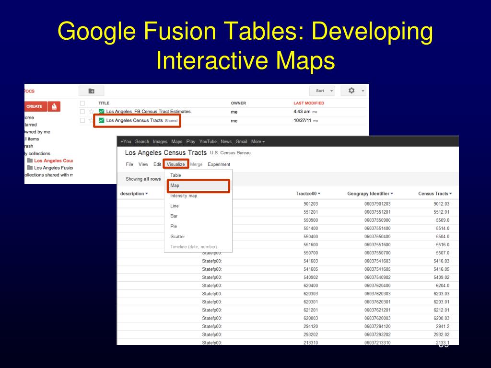Star the Los Angeles FB Census Tract Estimates file
The image size is (491, 368).
[x=91, y=111]
